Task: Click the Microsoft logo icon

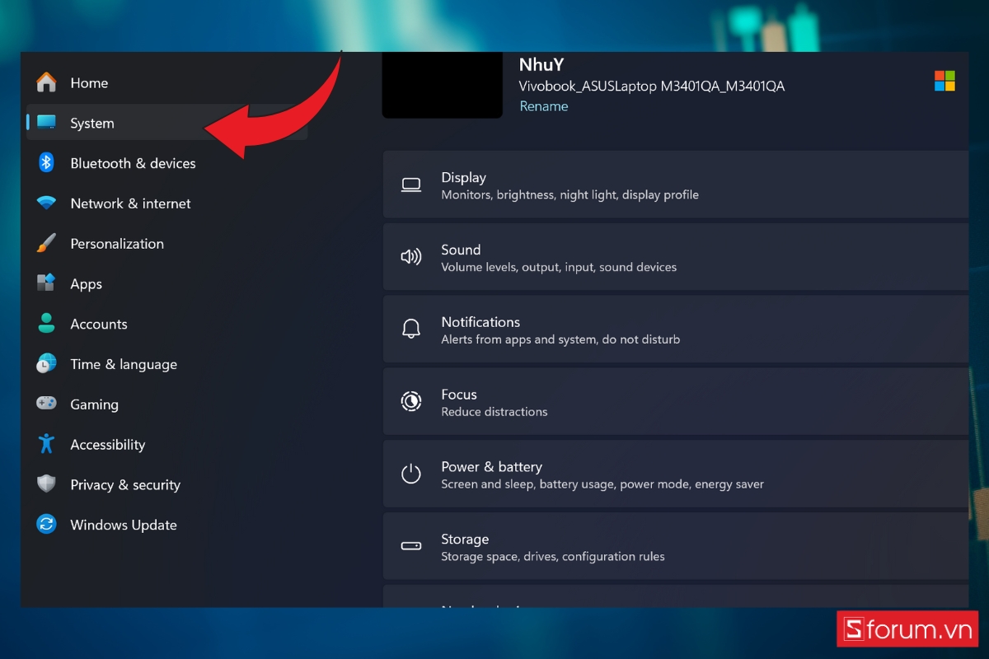Action: [x=944, y=81]
